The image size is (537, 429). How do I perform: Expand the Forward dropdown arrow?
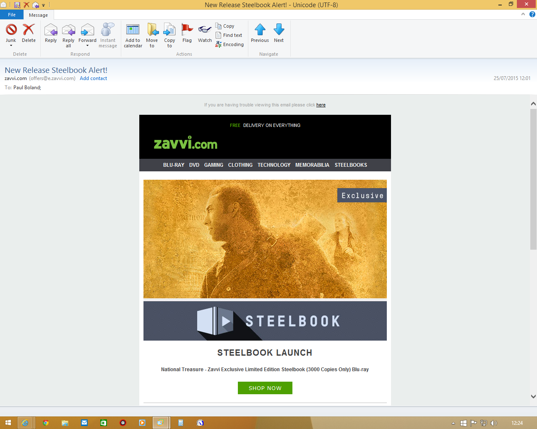[87, 46]
